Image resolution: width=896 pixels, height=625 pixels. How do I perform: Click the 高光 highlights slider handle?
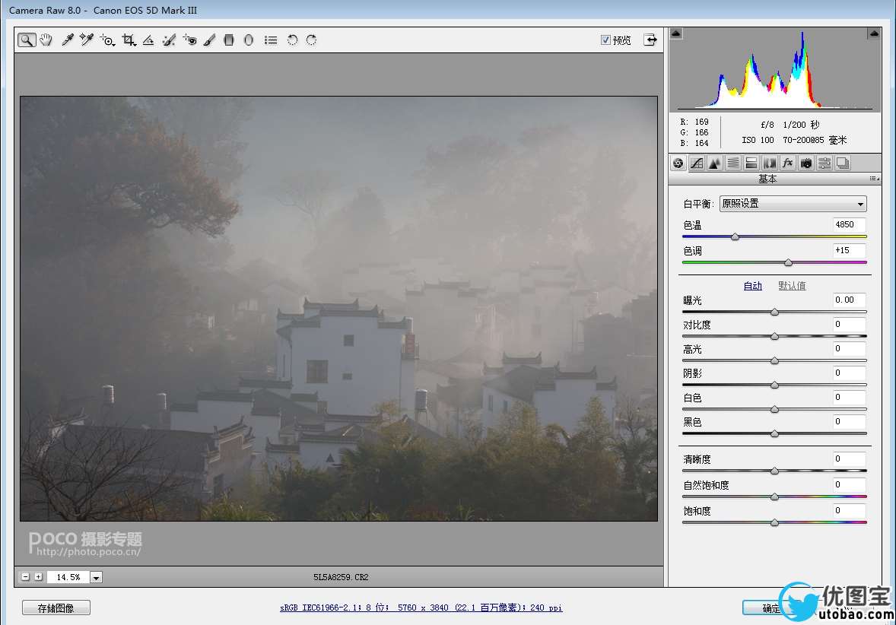point(775,361)
